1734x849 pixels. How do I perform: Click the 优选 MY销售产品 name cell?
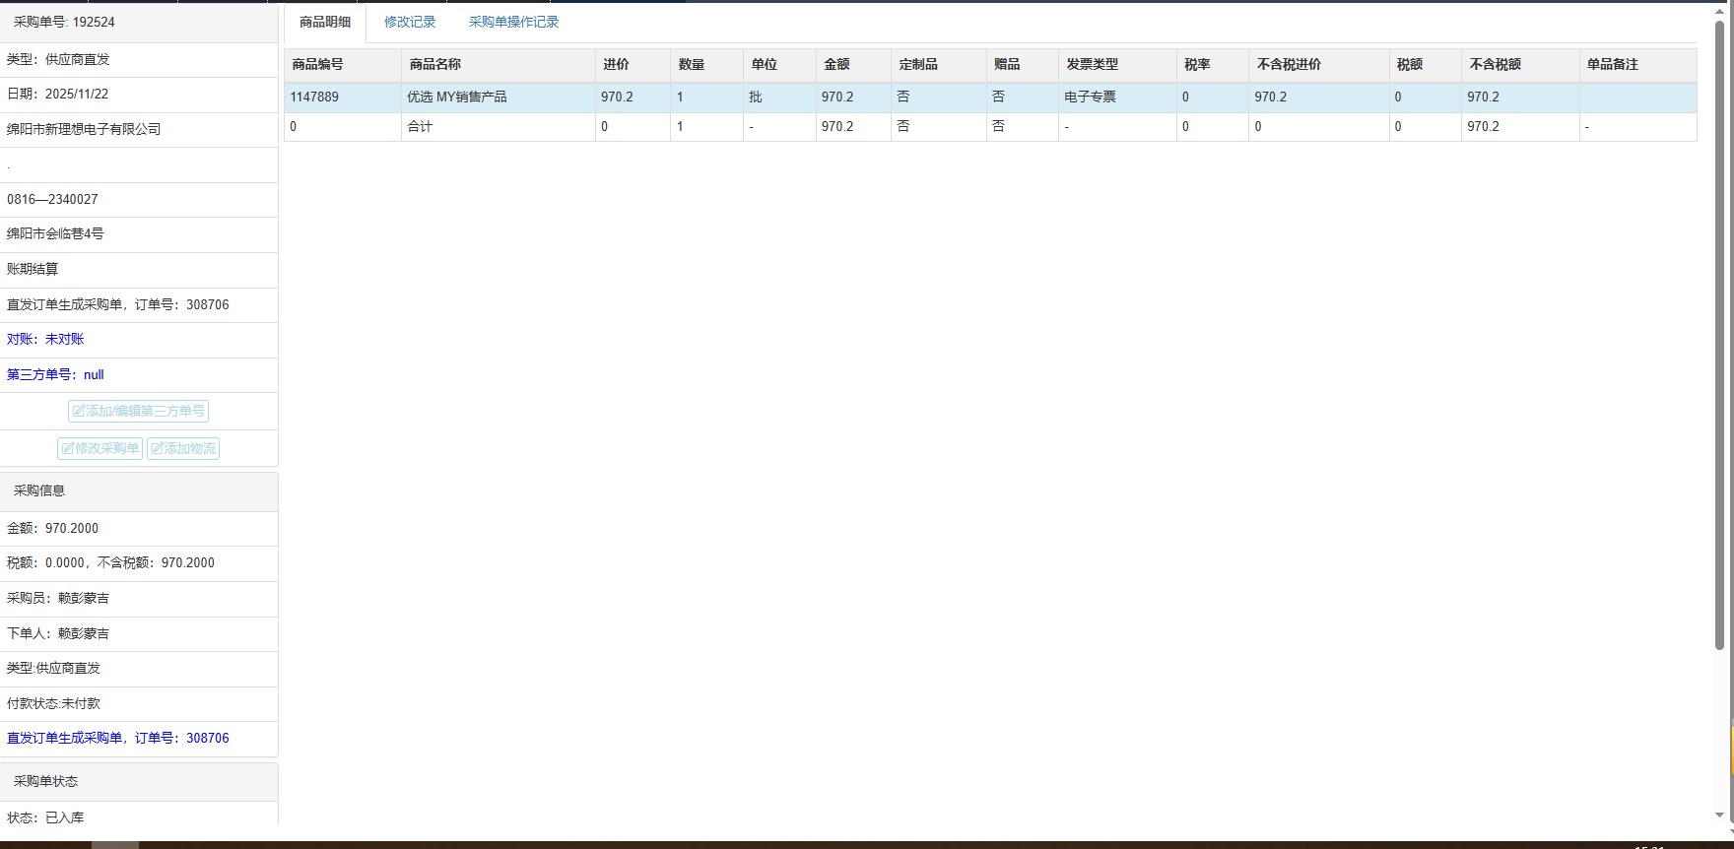tap(456, 98)
